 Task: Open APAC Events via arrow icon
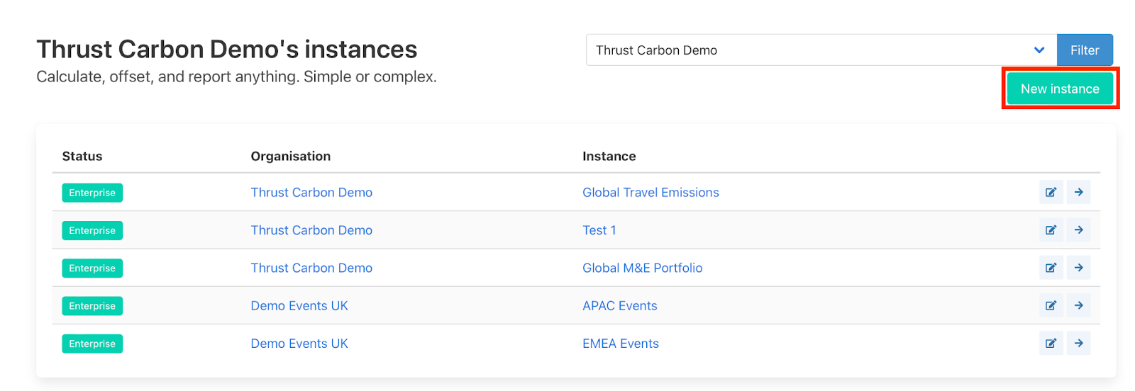(1078, 305)
